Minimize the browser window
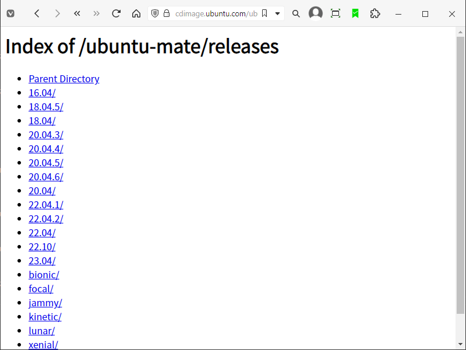466x350 pixels. point(398,14)
